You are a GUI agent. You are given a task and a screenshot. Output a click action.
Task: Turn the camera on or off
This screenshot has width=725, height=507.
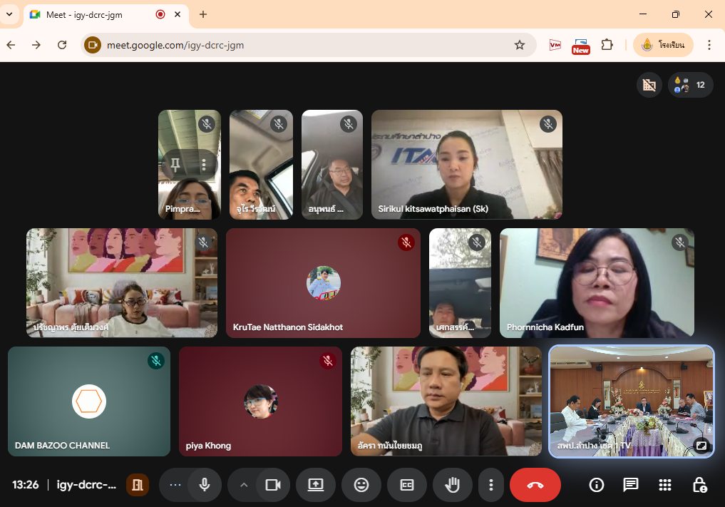click(272, 485)
